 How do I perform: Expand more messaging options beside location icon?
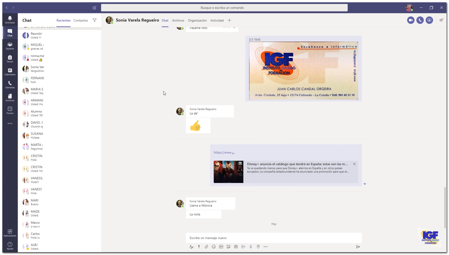click(x=265, y=247)
